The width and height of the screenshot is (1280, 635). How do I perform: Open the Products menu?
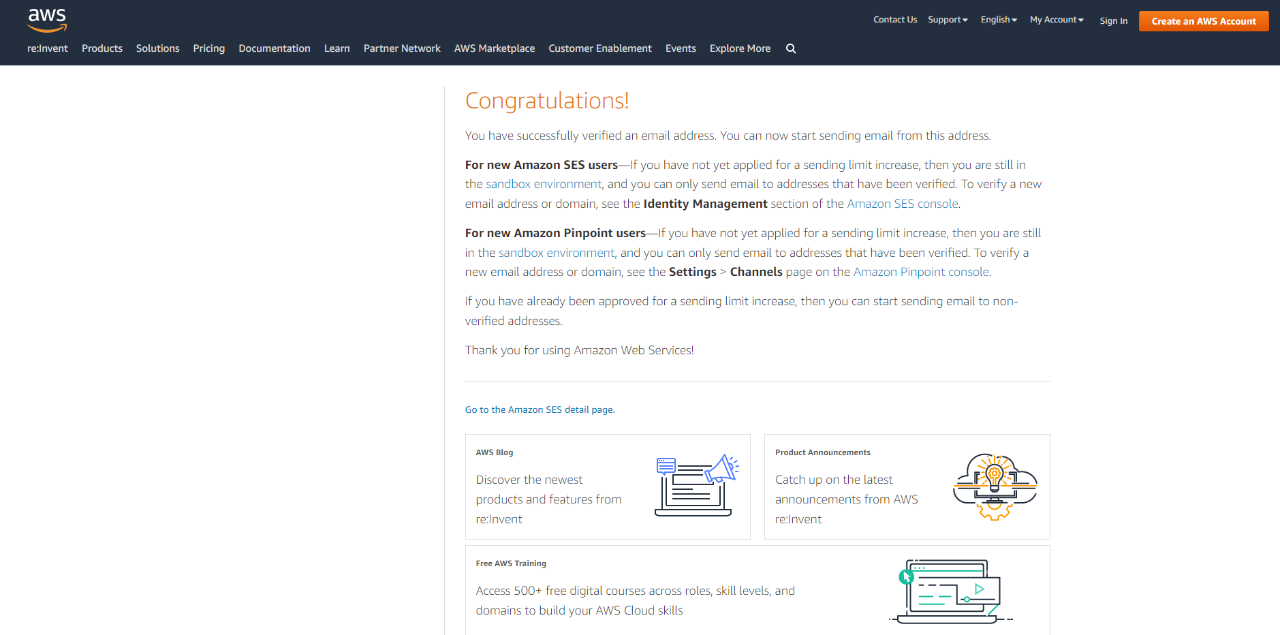(x=102, y=48)
